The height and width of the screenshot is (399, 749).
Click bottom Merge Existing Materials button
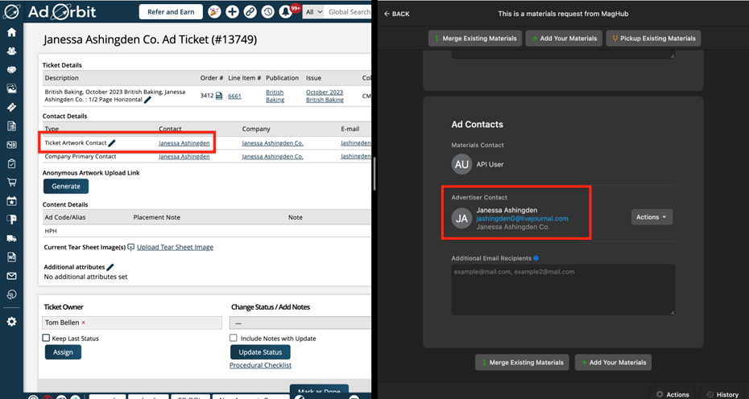tap(522, 362)
